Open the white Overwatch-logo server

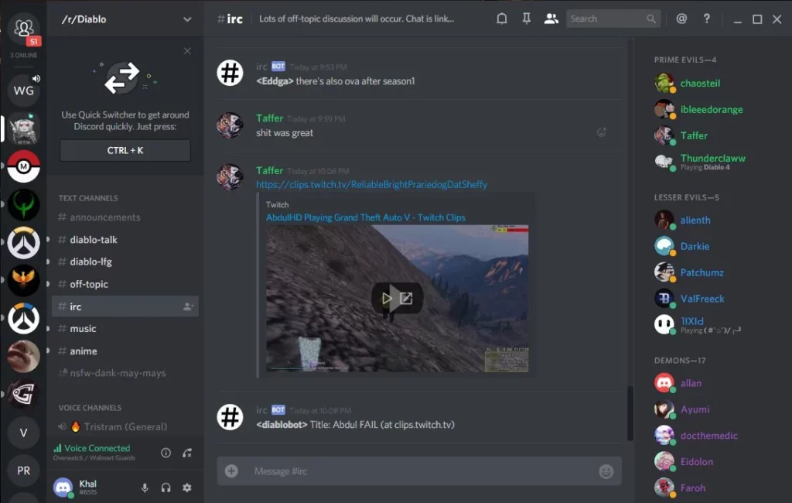pyautogui.click(x=23, y=243)
